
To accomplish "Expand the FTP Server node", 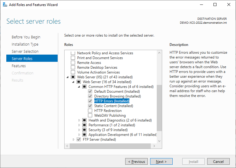I will click(x=74, y=139).
